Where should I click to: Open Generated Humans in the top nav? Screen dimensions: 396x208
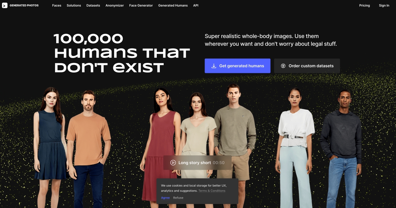(x=173, y=6)
